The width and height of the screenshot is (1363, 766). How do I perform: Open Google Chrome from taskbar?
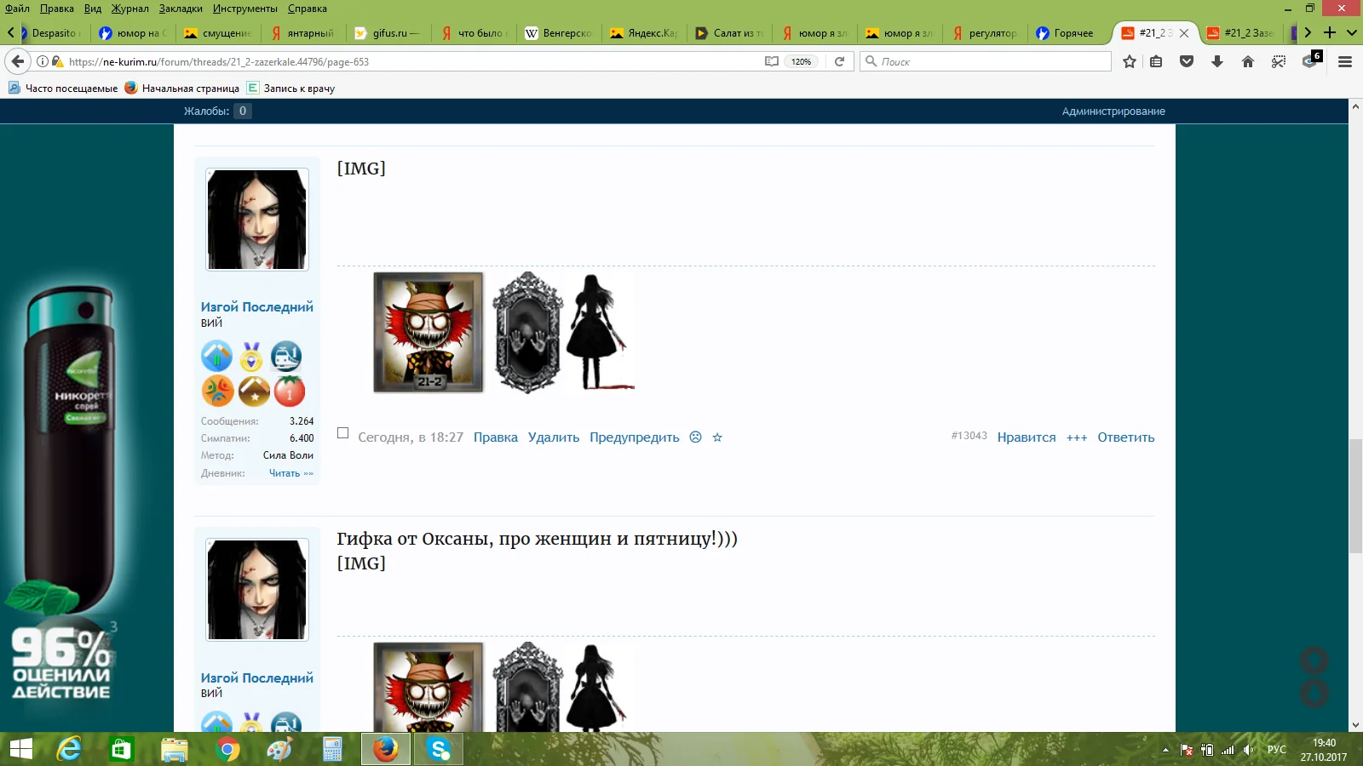[227, 749]
